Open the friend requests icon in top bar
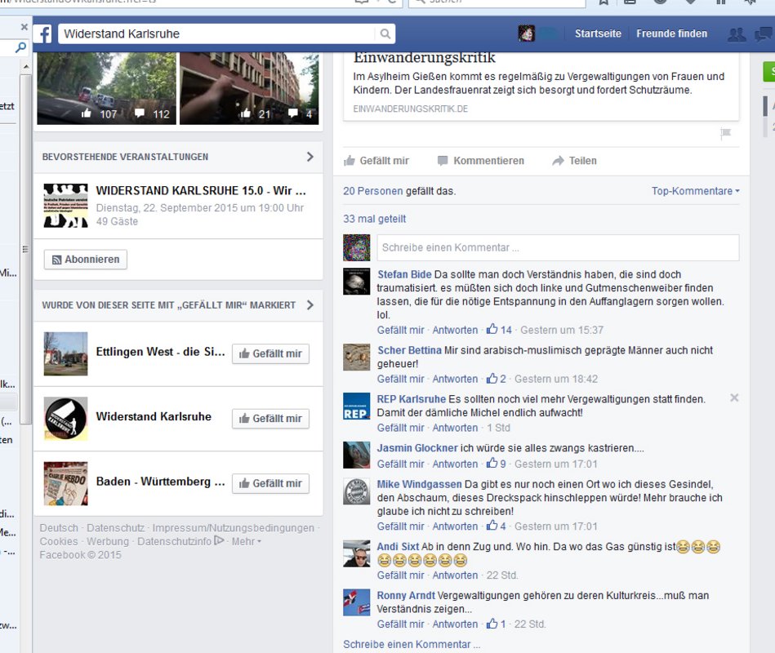The height and width of the screenshot is (653, 775). (737, 34)
